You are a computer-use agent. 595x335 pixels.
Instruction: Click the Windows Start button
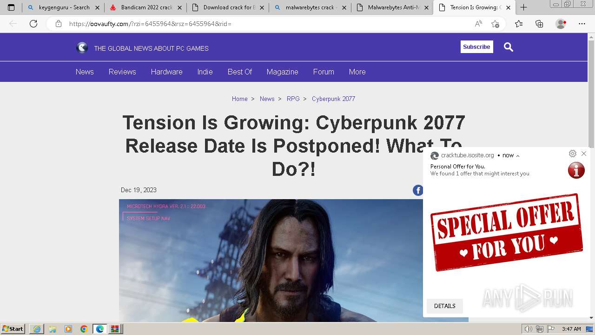[x=13, y=329]
